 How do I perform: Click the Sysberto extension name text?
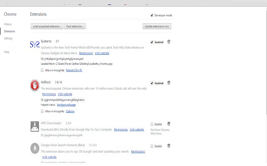point(46,41)
